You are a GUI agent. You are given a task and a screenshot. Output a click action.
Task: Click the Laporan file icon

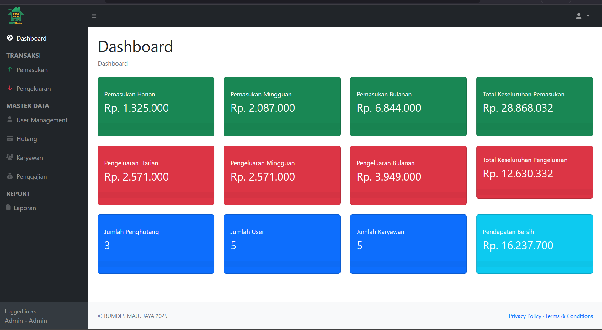(x=8, y=208)
